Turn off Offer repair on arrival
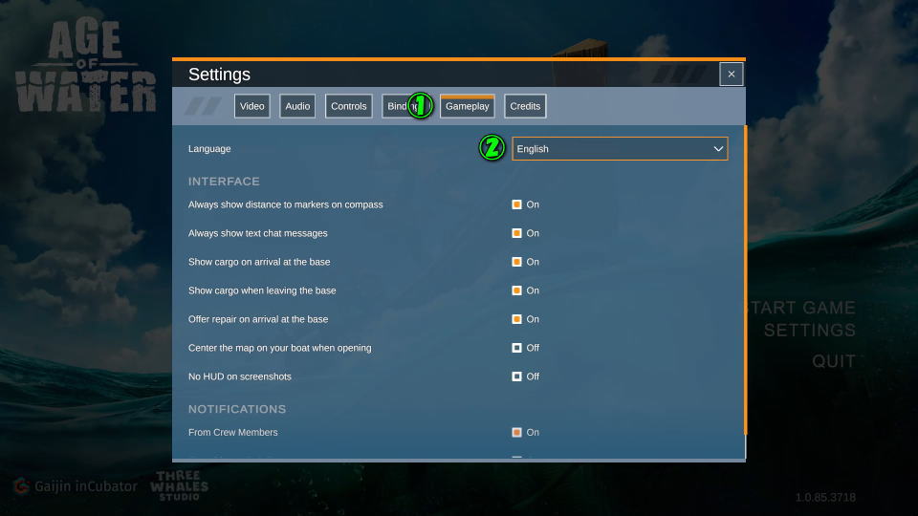This screenshot has height=516, width=918. click(x=516, y=319)
